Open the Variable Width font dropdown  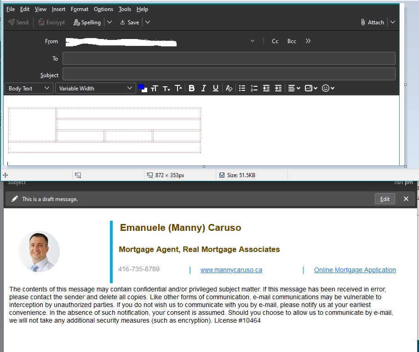(x=95, y=88)
